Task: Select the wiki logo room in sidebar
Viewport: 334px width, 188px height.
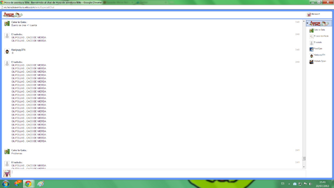Action: (319, 23)
